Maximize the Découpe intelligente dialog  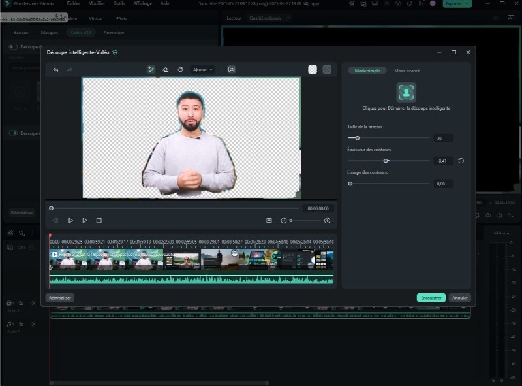[453, 52]
